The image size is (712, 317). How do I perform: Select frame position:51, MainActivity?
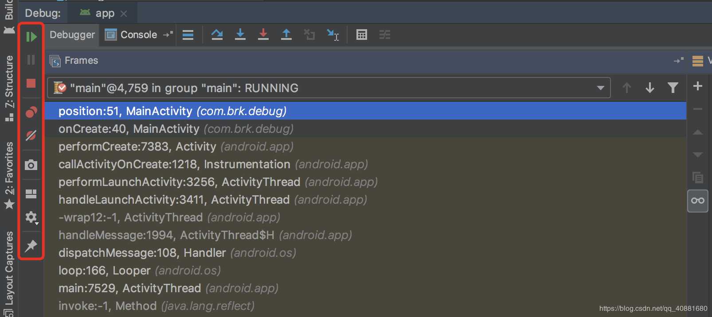[365, 111]
